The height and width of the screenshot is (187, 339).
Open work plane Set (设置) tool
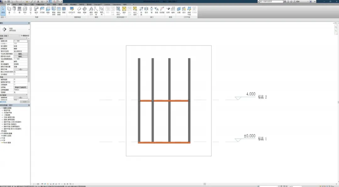(179, 10)
